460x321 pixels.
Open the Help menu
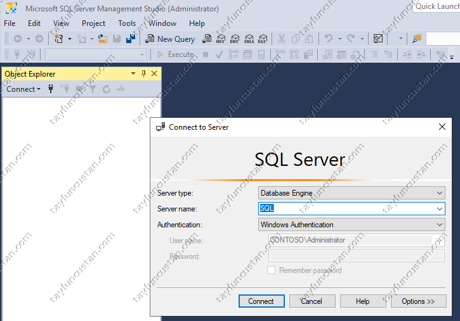click(197, 23)
